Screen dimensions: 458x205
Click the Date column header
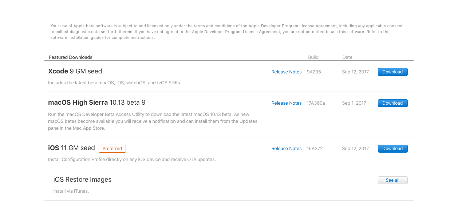(x=347, y=57)
